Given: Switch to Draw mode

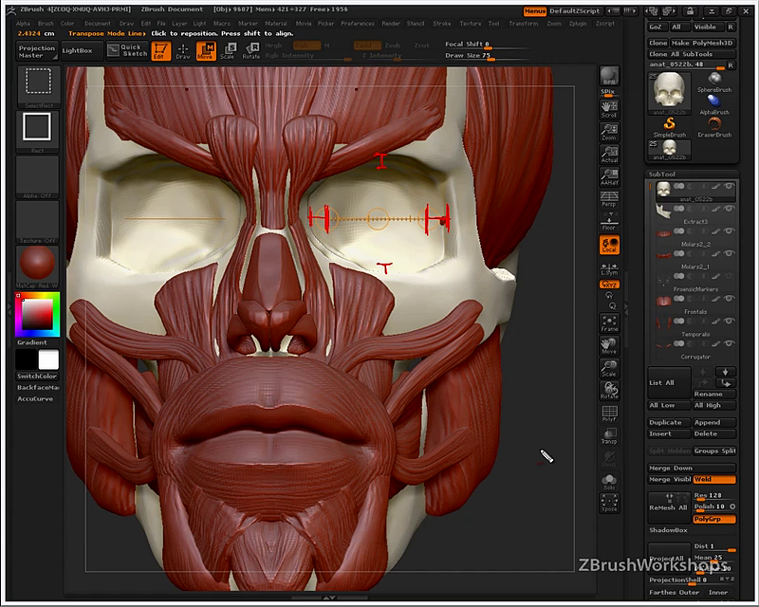Looking at the screenshot, I should point(183,51).
